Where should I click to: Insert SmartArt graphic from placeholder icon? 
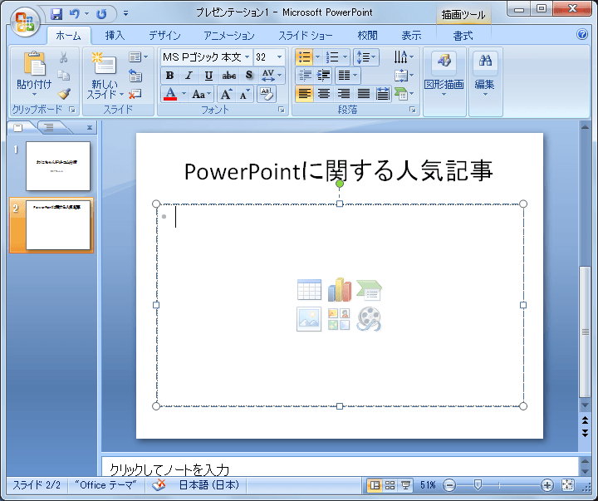[369, 289]
